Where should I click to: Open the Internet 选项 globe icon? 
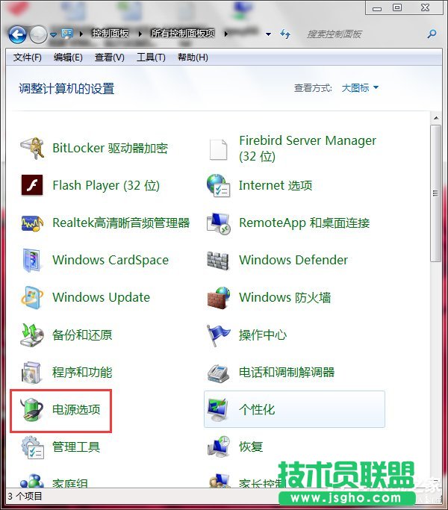click(x=218, y=185)
